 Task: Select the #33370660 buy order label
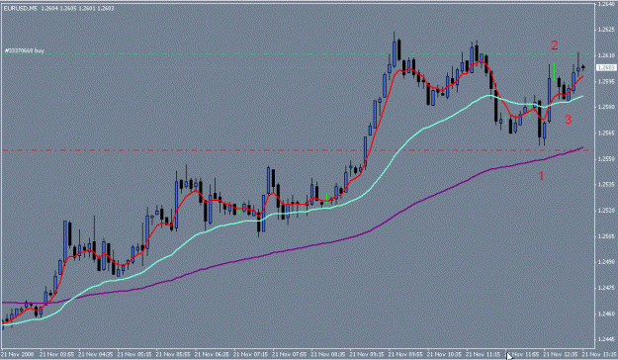tap(25, 50)
